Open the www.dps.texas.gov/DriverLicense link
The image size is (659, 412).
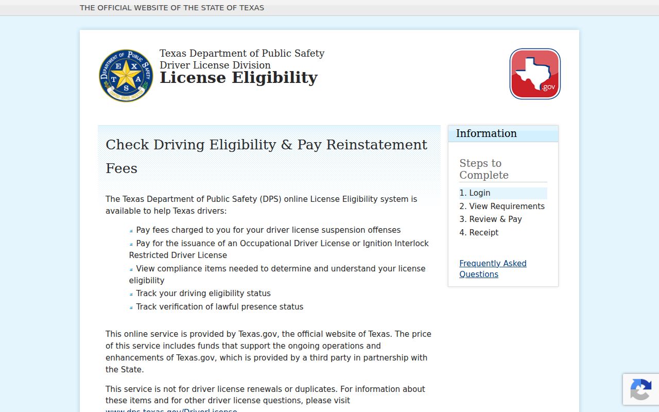tap(171, 411)
